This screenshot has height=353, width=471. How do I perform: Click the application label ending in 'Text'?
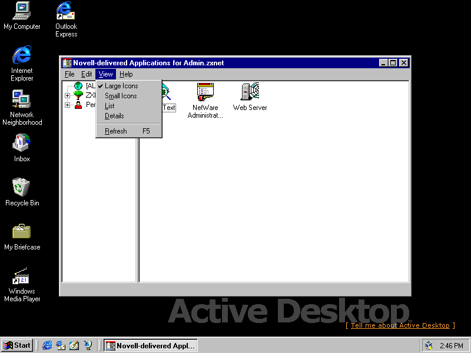(169, 108)
